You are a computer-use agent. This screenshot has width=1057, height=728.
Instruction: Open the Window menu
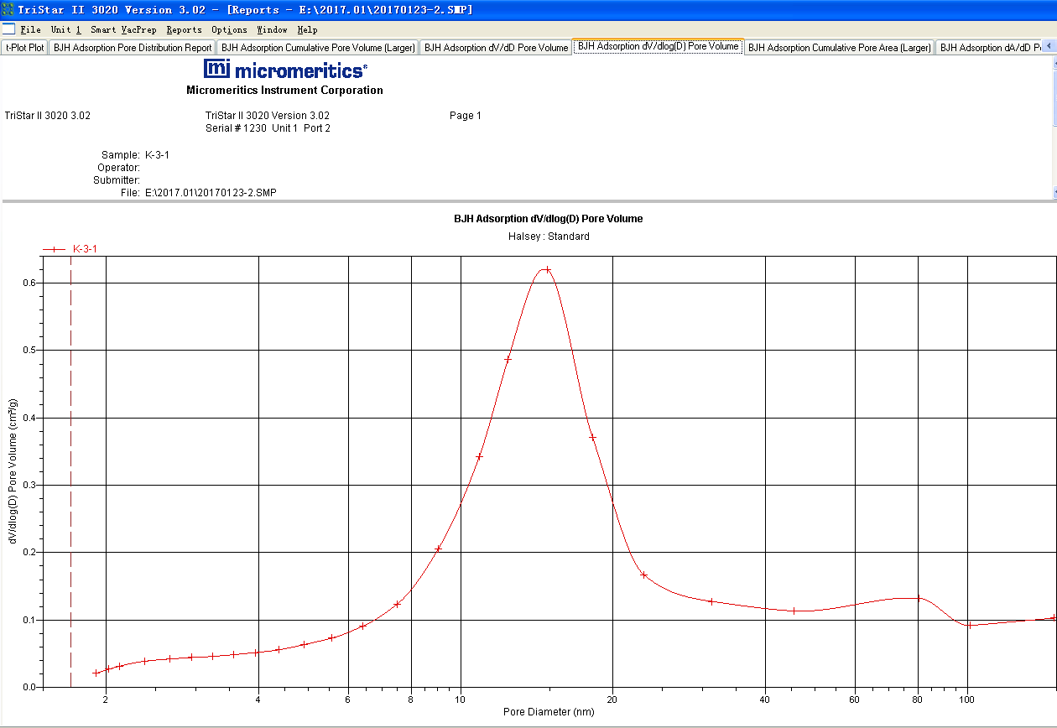[272, 29]
